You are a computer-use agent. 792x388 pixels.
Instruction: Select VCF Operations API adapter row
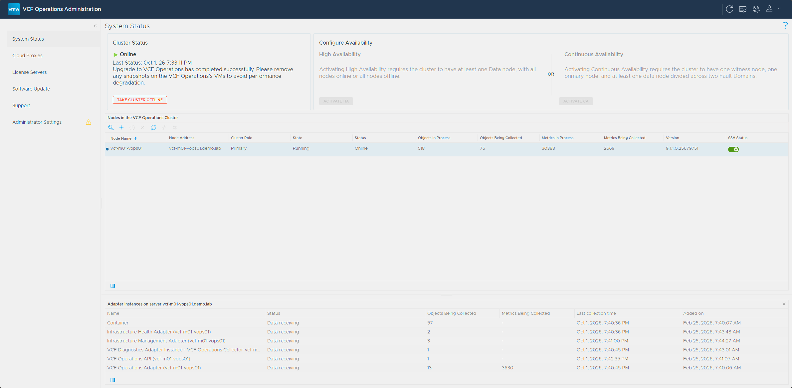point(447,359)
